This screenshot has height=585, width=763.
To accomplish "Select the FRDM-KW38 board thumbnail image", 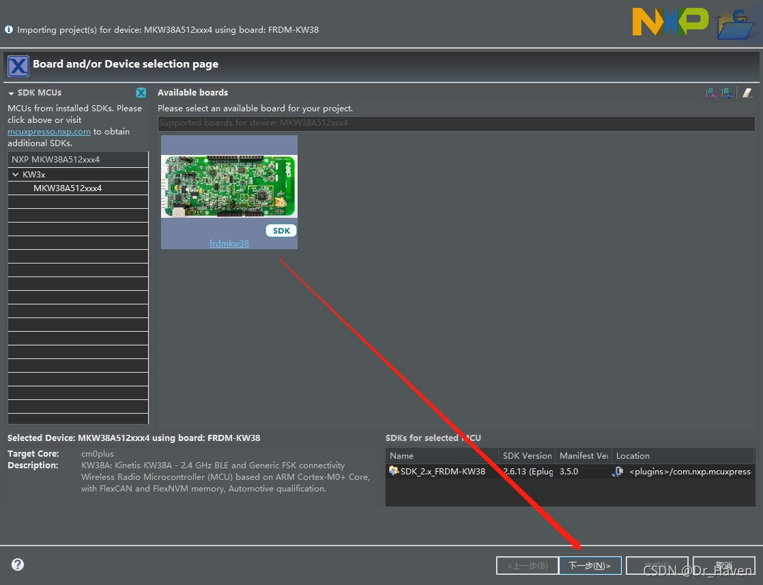I will pyautogui.click(x=229, y=186).
